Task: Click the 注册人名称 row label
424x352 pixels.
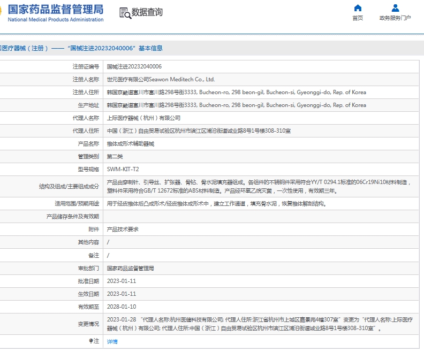Action: (86, 79)
